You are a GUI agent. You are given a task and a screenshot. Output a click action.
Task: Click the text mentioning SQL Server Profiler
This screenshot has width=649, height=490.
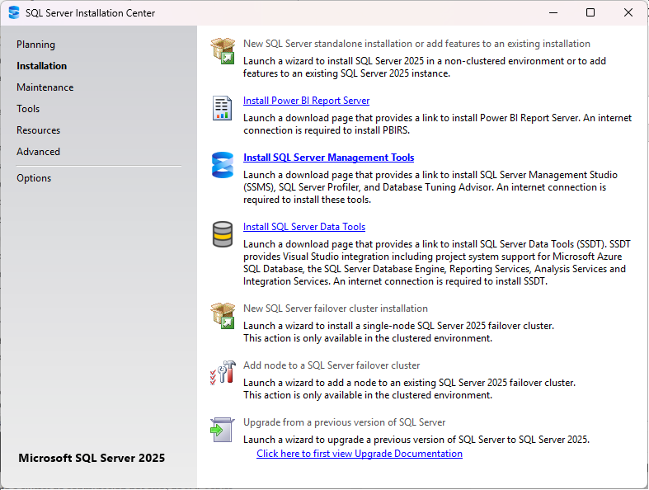pyautogui.click(x=430, y=187)
